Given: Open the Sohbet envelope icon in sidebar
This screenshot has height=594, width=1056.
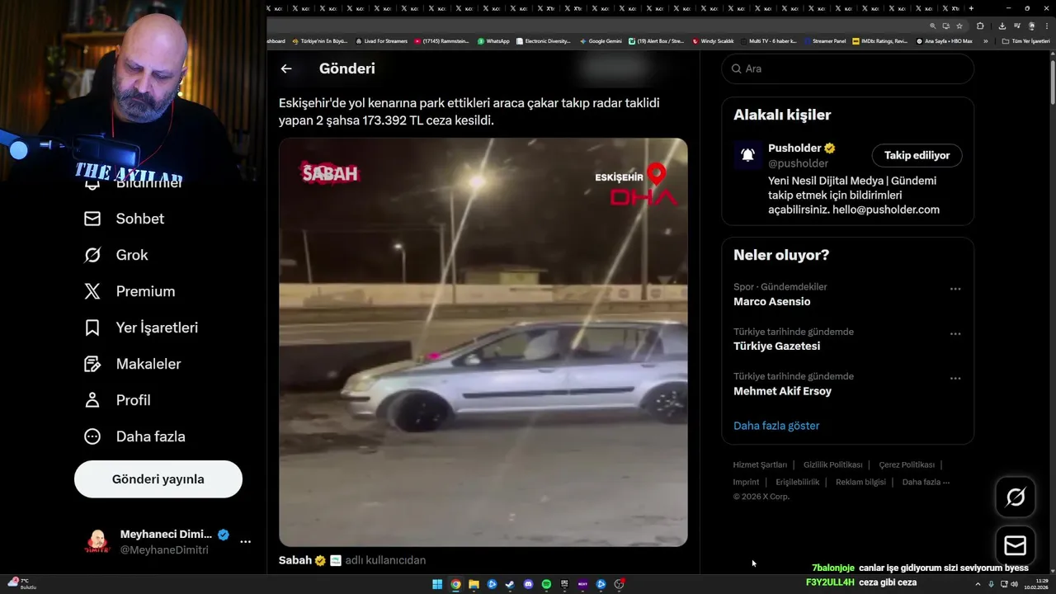Looking at the screenshot, I should click(92, 219).
